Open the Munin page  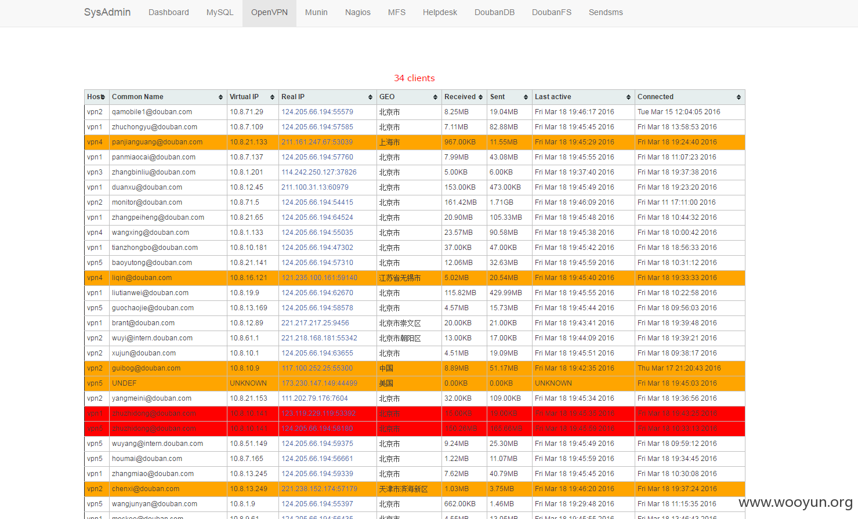[316, 12]
